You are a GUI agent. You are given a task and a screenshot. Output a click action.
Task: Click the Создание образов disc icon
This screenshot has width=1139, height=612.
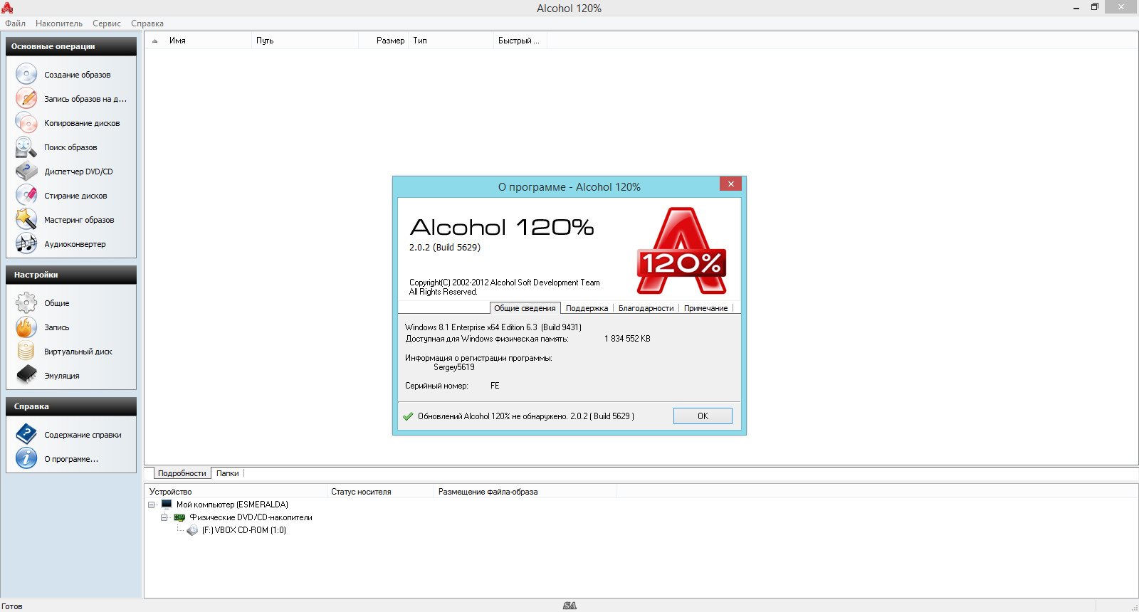point(26,74)
